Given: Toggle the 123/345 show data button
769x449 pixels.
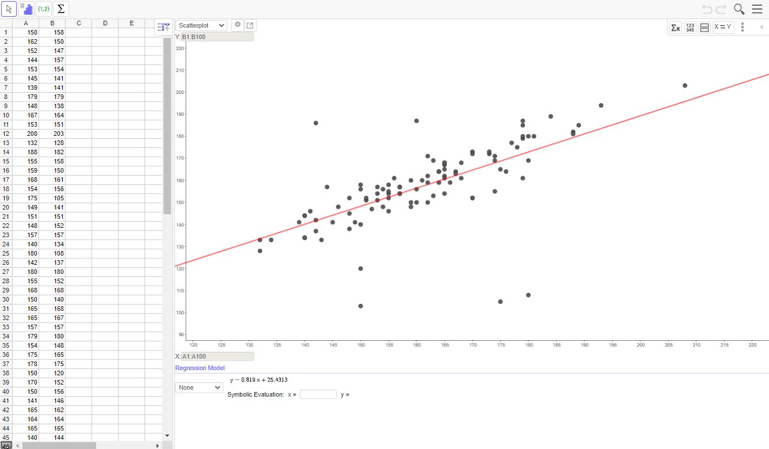Looking at the screenshot, I should coord(690,28).
